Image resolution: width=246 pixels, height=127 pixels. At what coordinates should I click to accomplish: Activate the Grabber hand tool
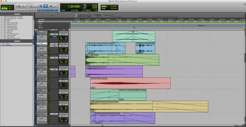[46, 5]
